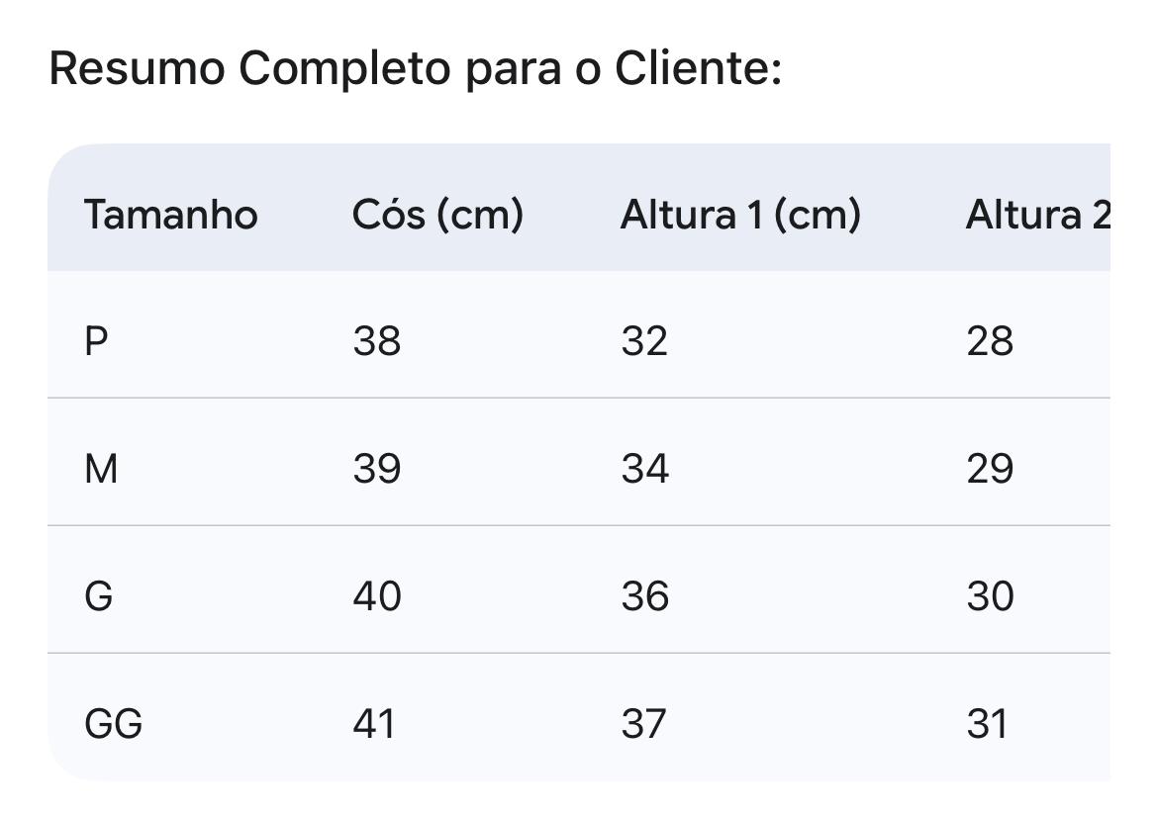The width and height of the screenshot is (1158, 813).
Task: Select Altura 1 value 36 for size G
Action: point(644,596)
